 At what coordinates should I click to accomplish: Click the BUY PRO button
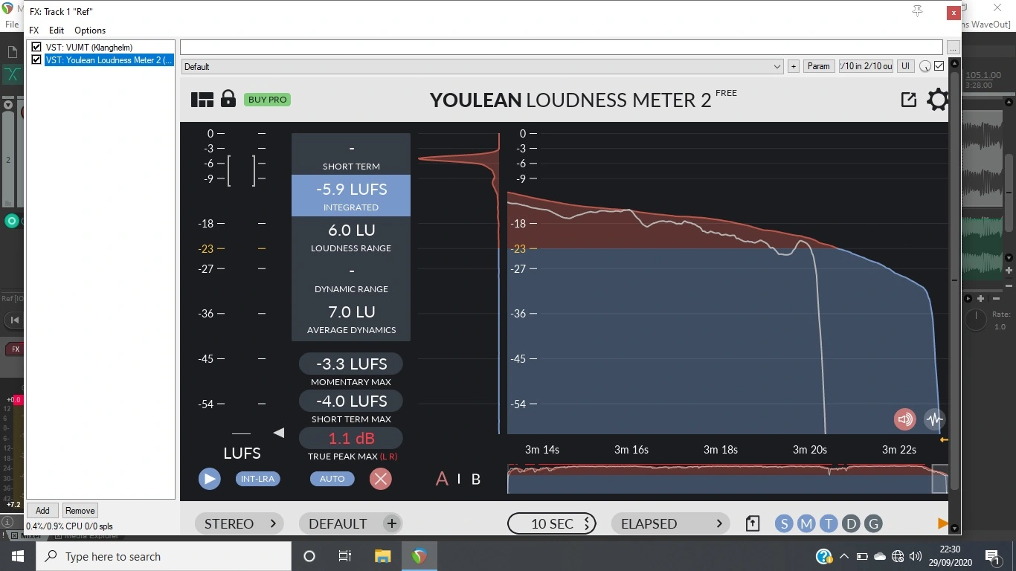tap(267, 100)
